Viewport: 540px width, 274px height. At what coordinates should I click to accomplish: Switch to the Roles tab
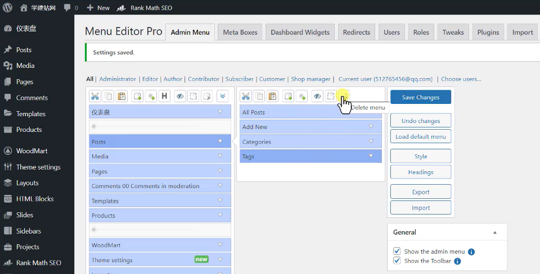click(x=421, y=33)
